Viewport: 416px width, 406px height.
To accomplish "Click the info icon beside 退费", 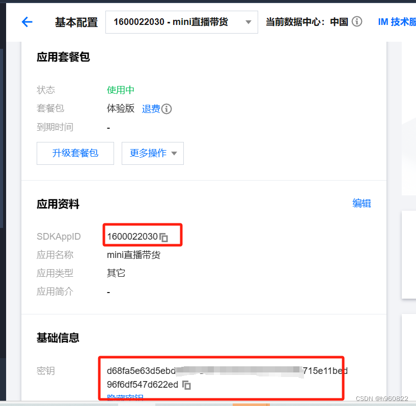I will pos(167,109).
